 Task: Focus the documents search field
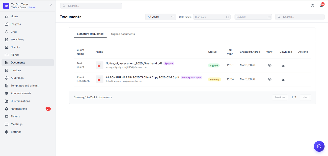tap(300, 17)
